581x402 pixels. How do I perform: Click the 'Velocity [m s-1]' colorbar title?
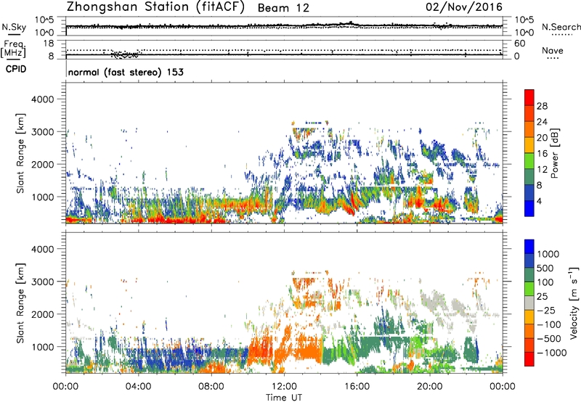click(x=573, y=303)
